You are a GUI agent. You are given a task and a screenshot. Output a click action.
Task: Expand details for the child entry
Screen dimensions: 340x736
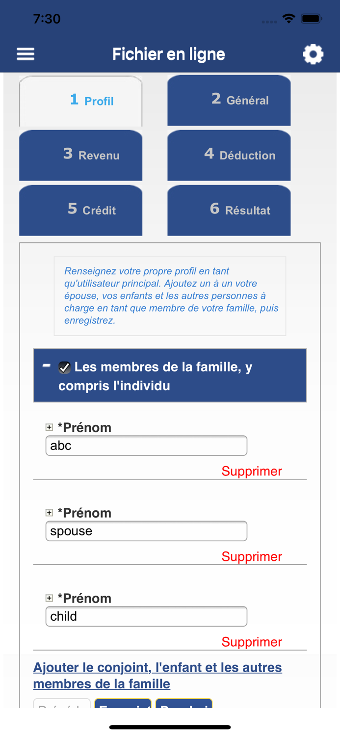click(49, 598)
